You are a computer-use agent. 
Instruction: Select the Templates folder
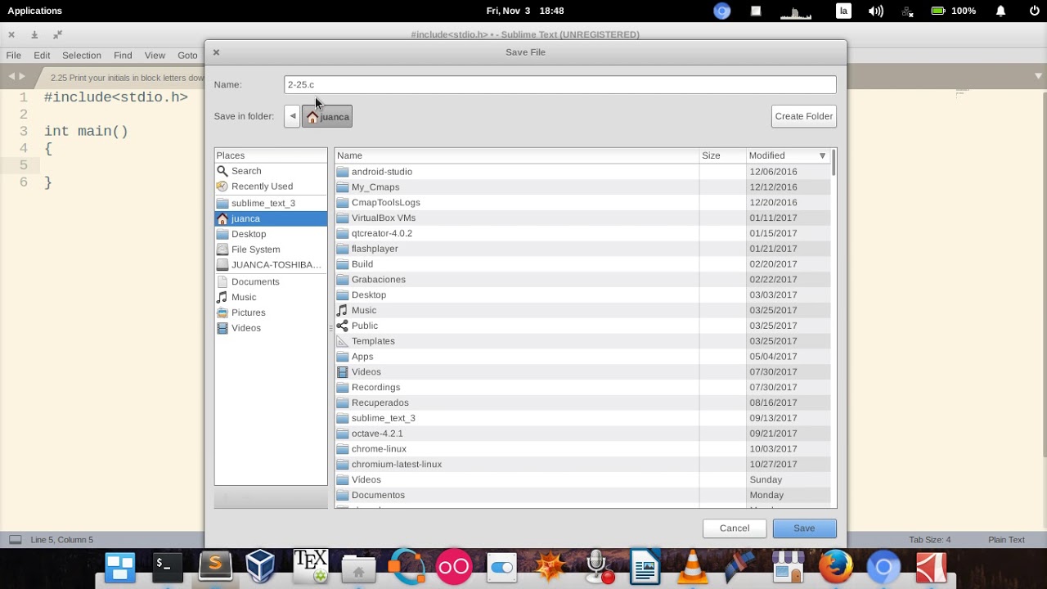(582, 341)
